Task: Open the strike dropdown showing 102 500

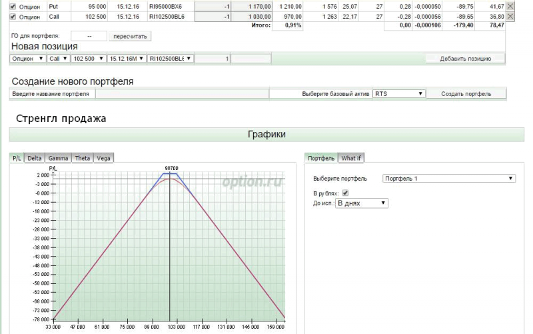Action: [x=89, y=59]
